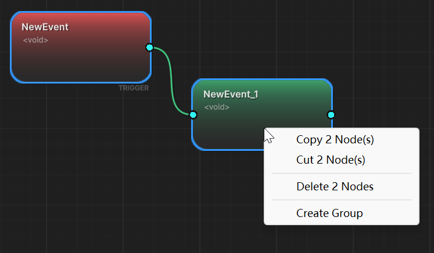The image size is (434, 253).
Task: Click the NewEvent_1 node title text
Action: point(230,94)
